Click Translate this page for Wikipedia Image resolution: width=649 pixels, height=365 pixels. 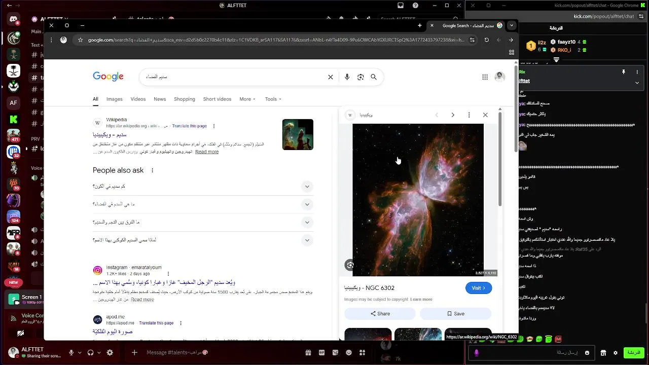pos(189,126)
